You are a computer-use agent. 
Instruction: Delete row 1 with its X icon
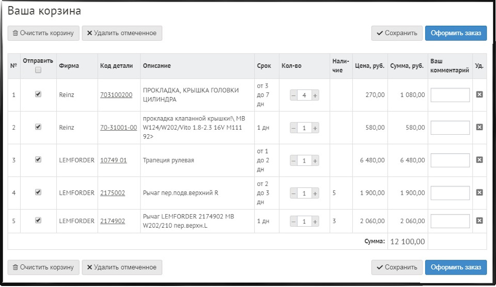(x=479, y=95)
